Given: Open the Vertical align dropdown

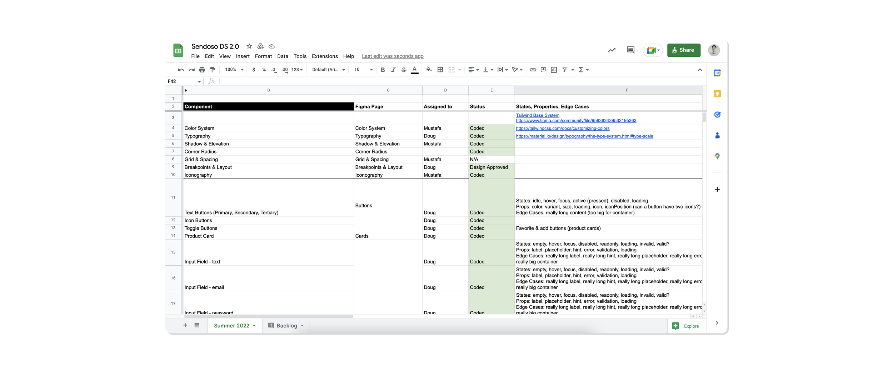Looking at the screenshot, I should (488, 70).
